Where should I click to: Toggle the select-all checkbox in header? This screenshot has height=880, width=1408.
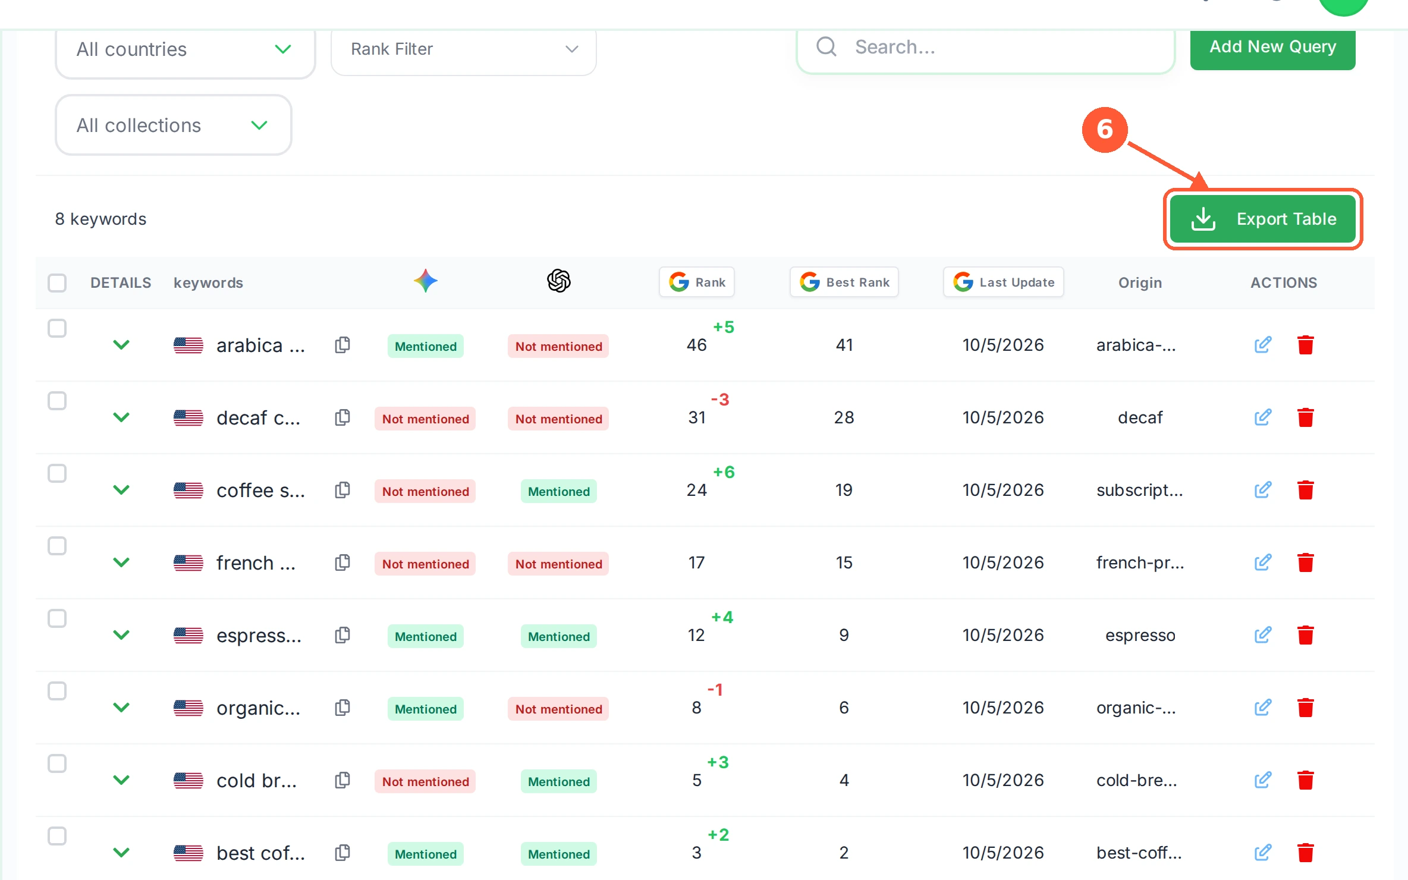(57, 282)
